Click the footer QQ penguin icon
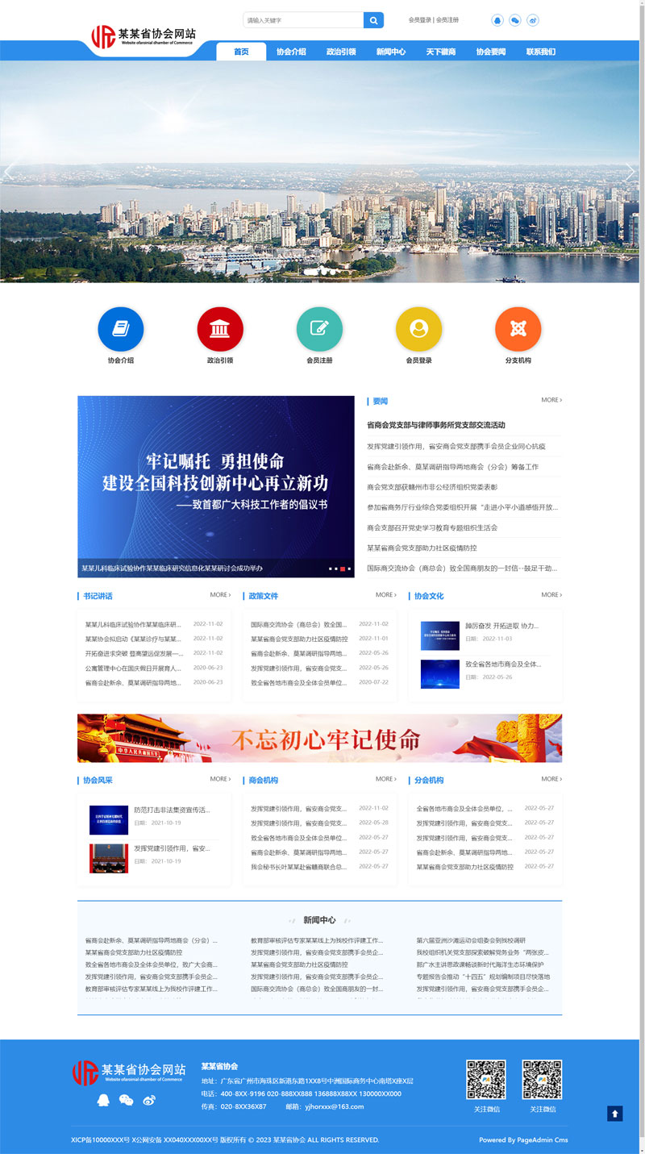This screenshot has width=645, height=1154. pyautogui.click(x=103, y=1100)
